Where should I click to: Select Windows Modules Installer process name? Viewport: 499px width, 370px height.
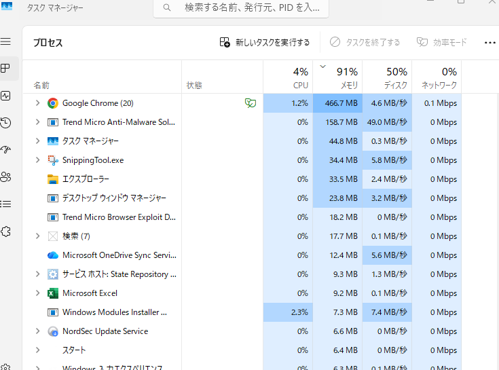tap(115, 312)
